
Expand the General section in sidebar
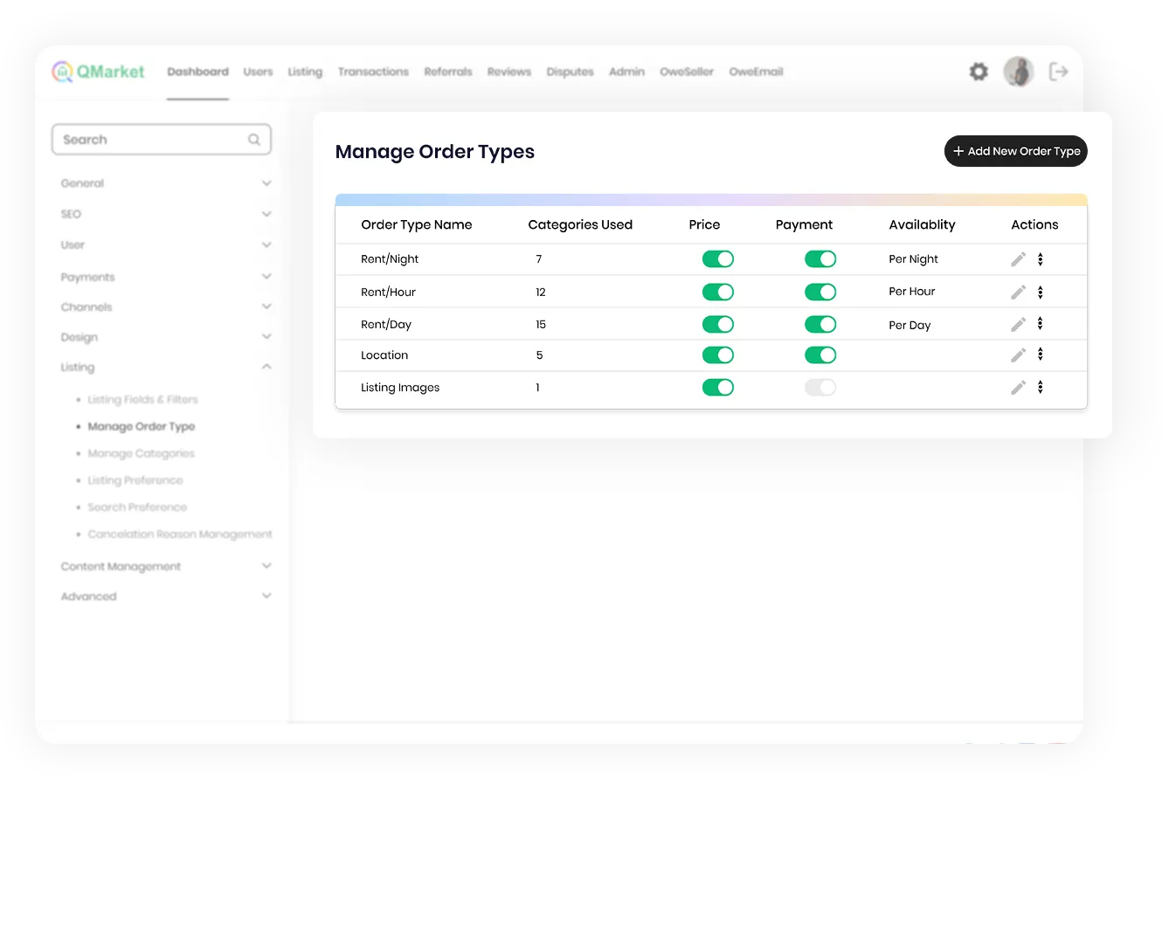coord(266,183)
